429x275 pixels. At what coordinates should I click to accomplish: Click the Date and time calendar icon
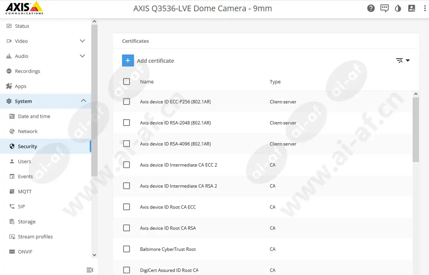coord(12,116)
